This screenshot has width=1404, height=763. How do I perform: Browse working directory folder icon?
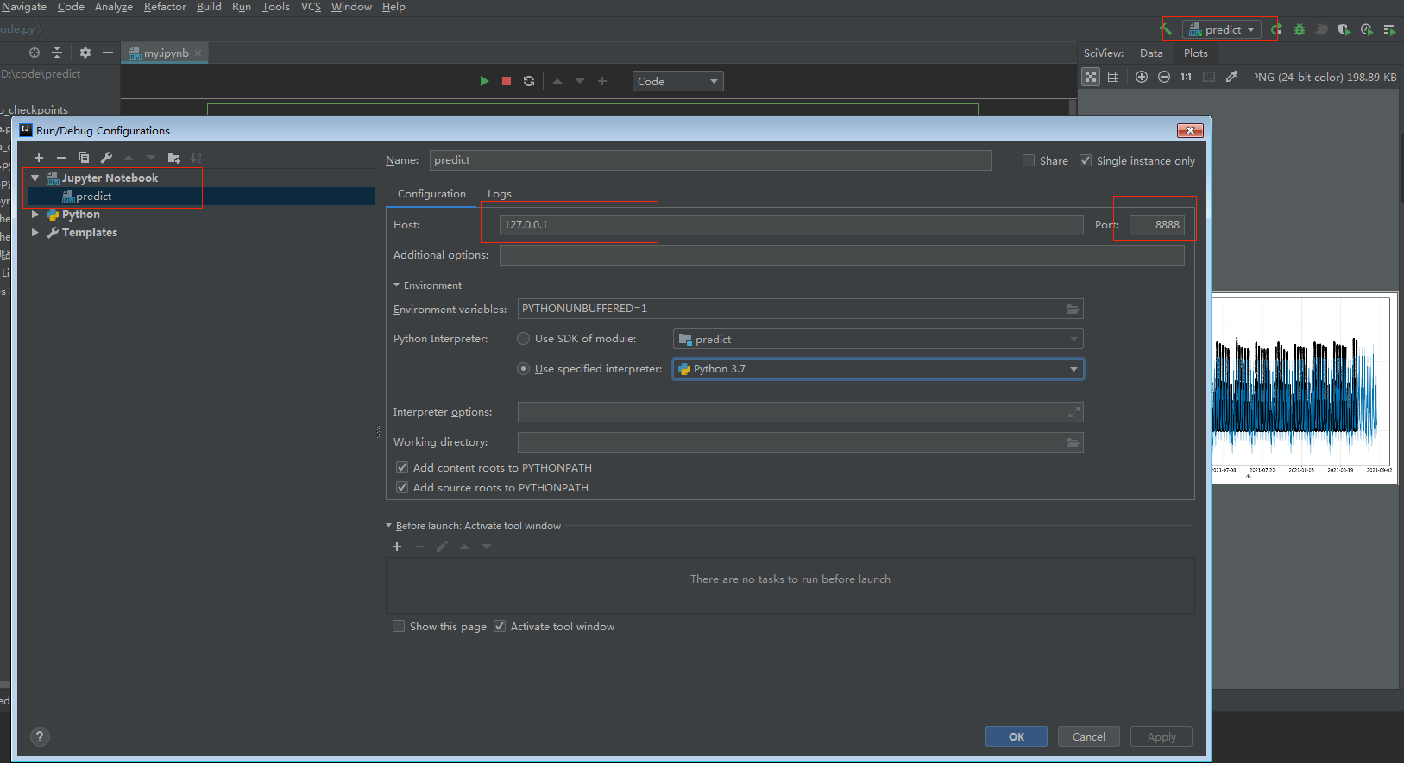1073,442
